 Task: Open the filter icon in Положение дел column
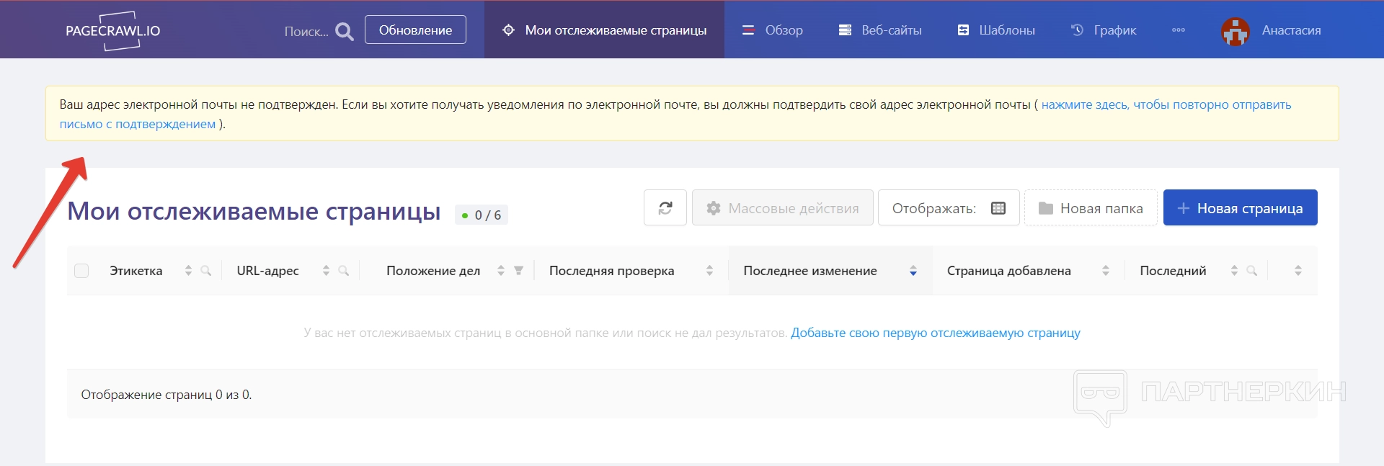click(518, 271)
